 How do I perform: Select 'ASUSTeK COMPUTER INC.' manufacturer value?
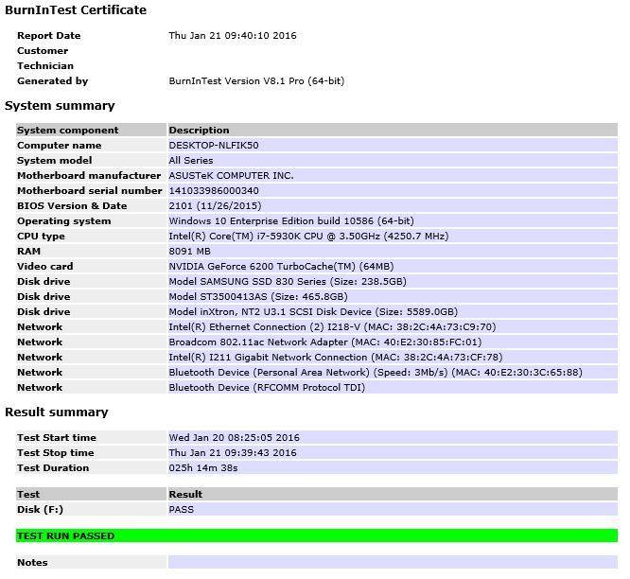(232, 176)
